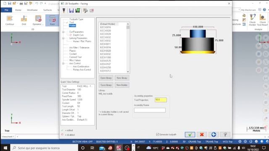269x151 pixels.
Task: Click the blue plus Apply button
Action: 214,135
